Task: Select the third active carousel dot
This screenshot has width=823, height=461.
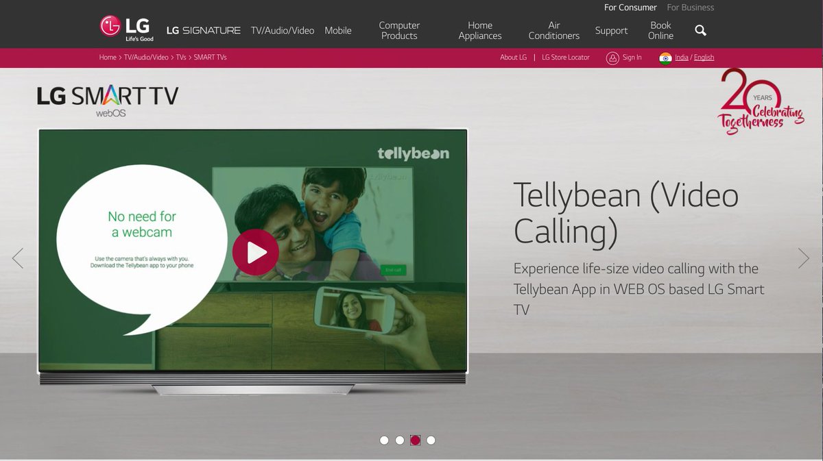Action: 416,440
